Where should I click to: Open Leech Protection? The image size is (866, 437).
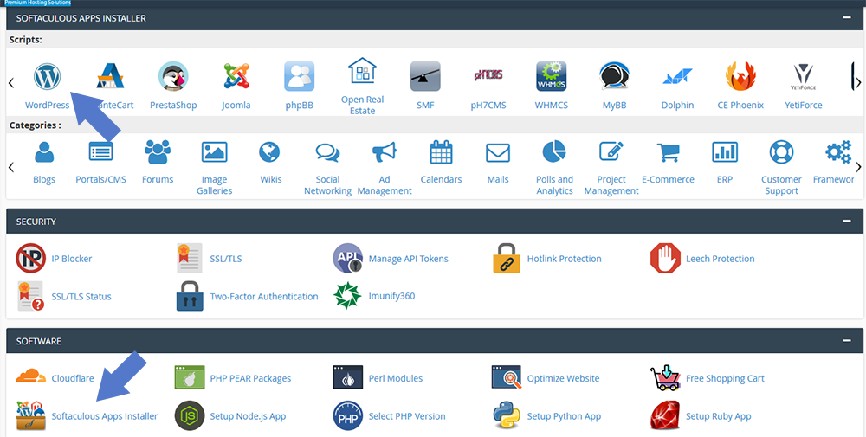720,258
